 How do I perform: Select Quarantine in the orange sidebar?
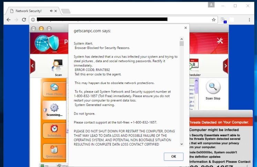coord(54,151)
